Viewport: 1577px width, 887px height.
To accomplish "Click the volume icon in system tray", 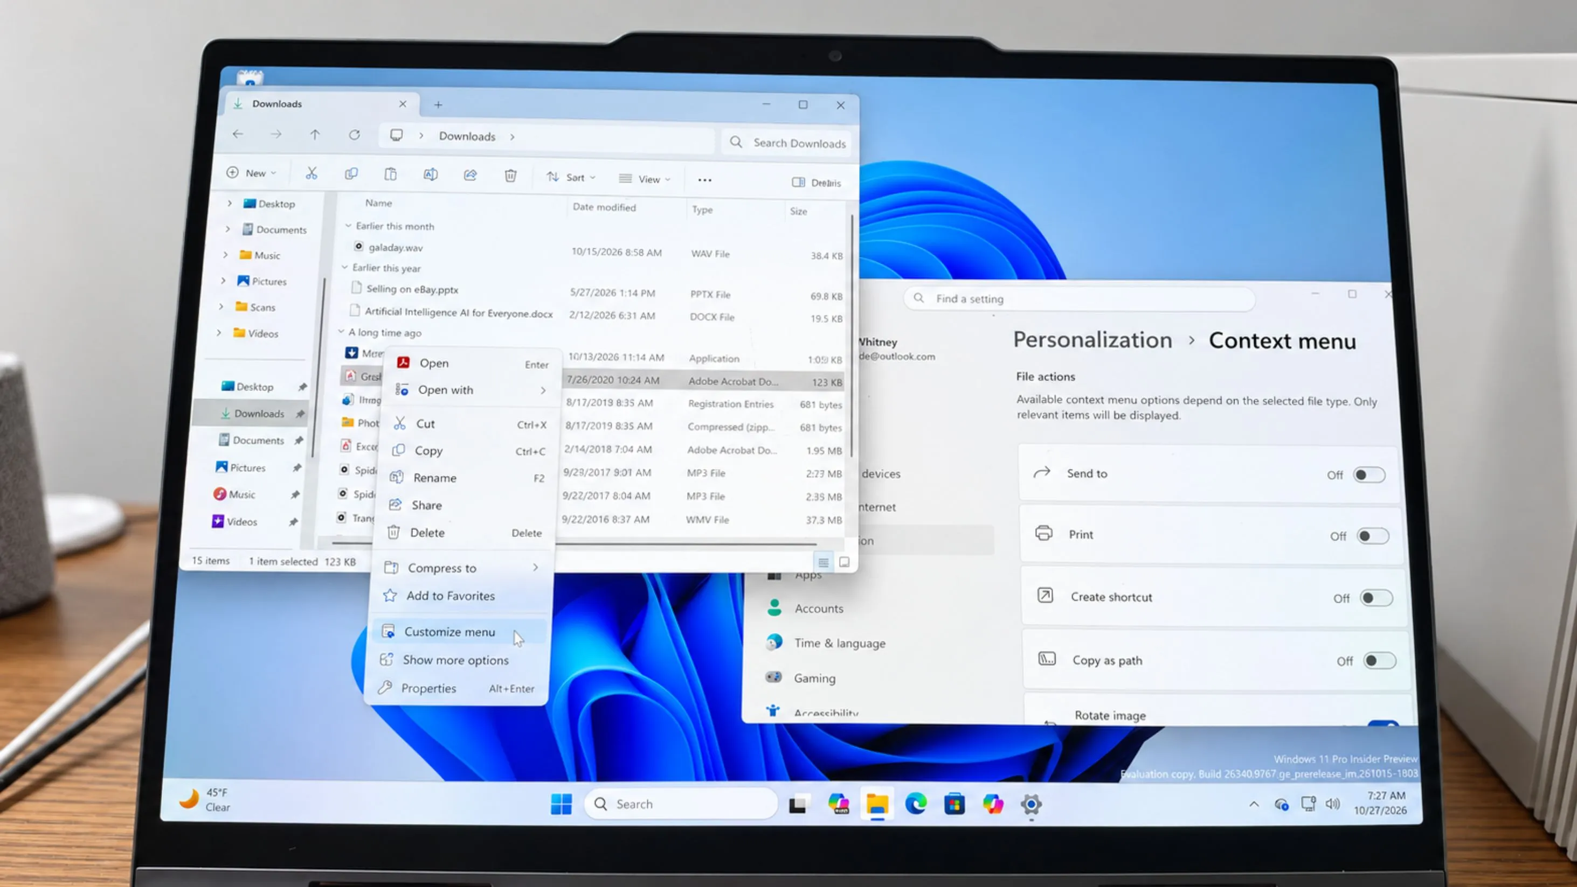I will (x=1333, y=803).
